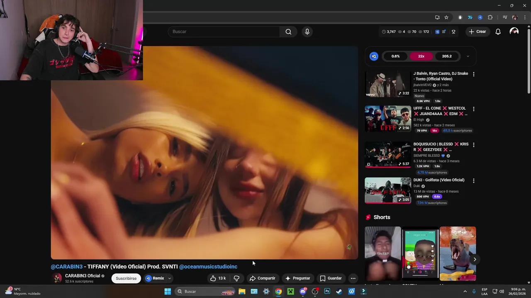Open @oceanmusicstudioinc link in title
531x298 pixels.
[x=208, y=267]
